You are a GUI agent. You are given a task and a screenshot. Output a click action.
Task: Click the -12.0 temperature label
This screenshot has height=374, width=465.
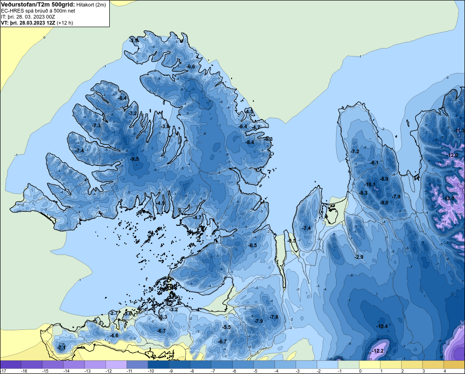click(x=452, y=155)
